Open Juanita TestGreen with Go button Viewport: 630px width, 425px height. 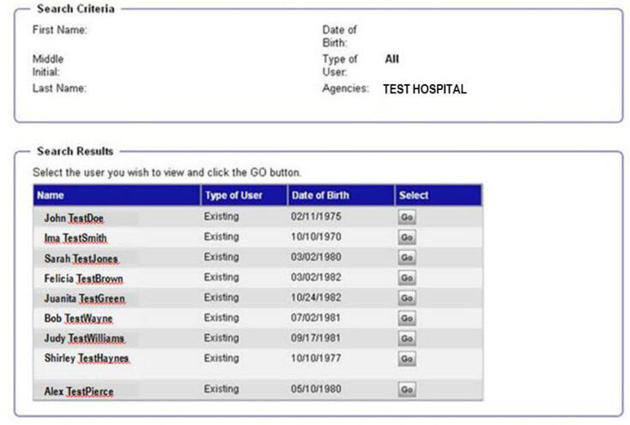click(407, 298)
